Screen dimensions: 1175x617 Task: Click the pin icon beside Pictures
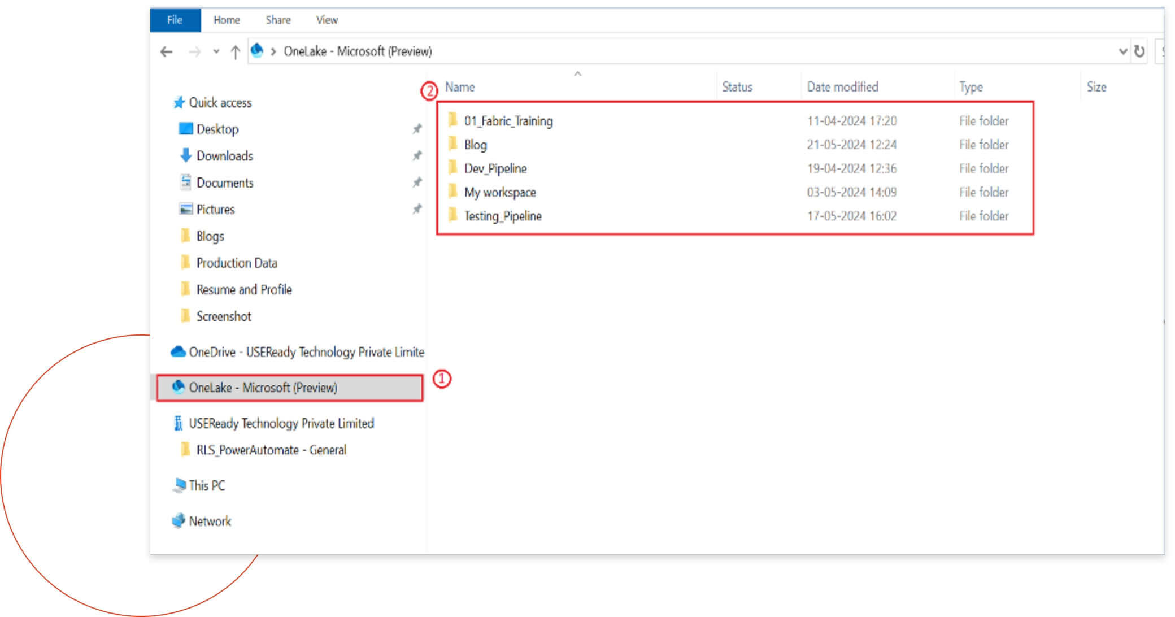417,209
